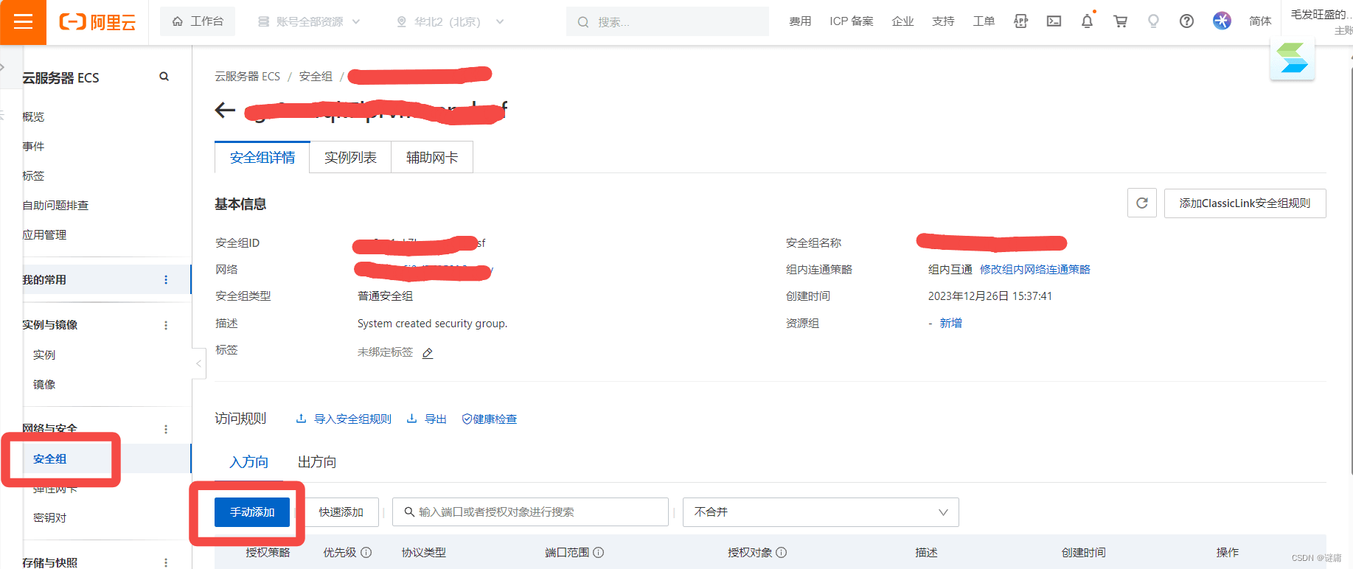Click the 安全组 breadcrumb link
The height and width of the screenshot is (569, 1353).
click(x=316, y=77)
